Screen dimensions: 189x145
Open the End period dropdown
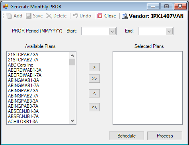[x=169, y=31]
